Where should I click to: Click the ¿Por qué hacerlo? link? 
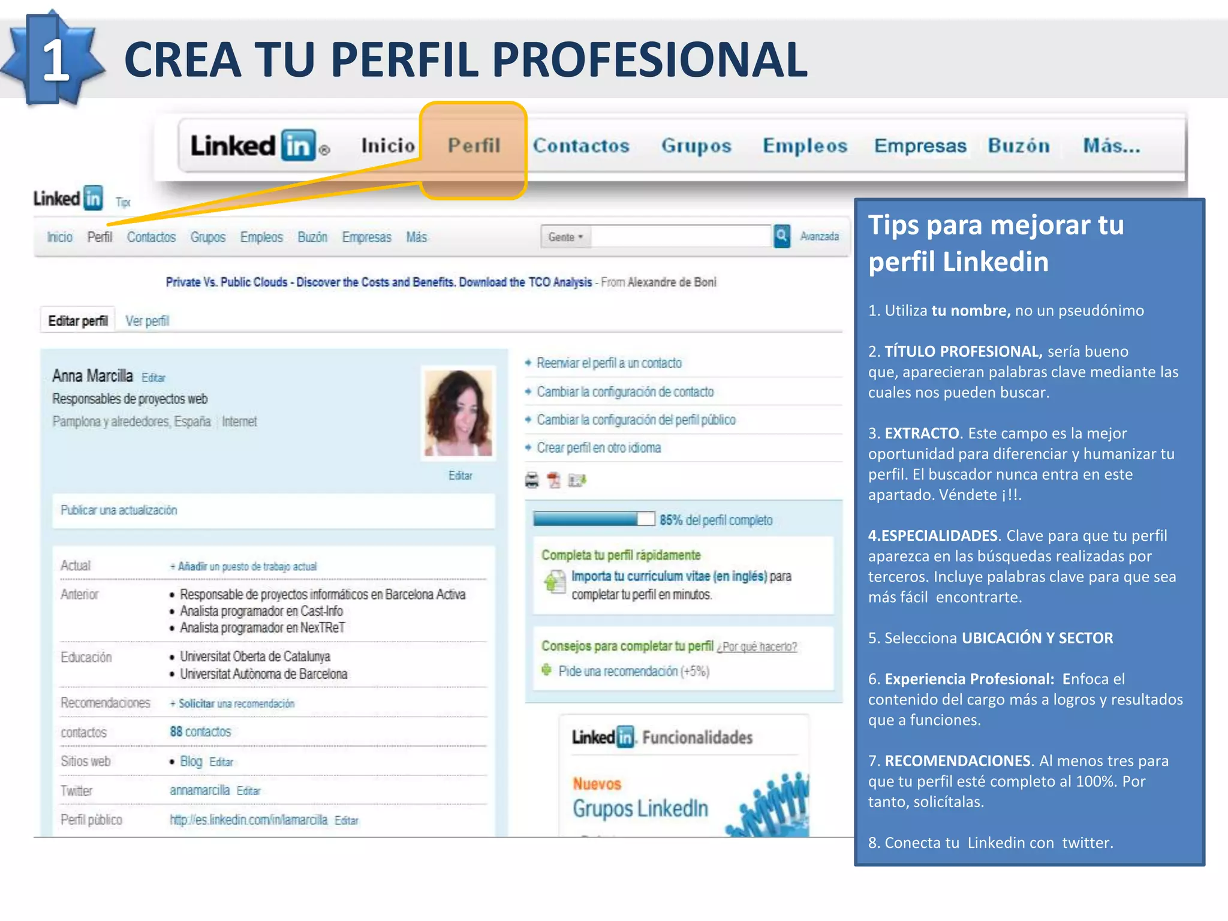click(757, 646)
